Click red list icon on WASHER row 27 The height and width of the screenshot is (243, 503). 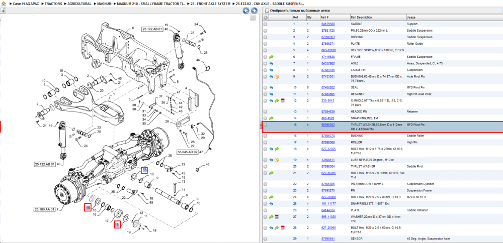277,217
